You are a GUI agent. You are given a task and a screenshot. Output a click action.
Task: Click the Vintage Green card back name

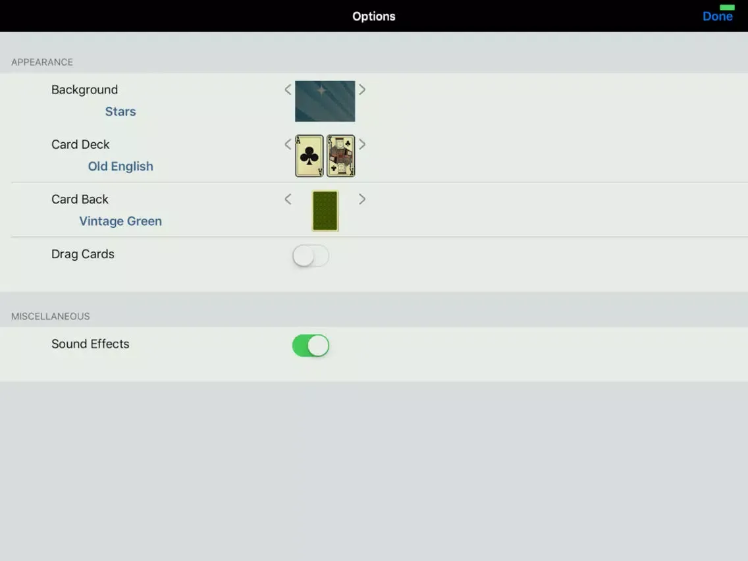tap(120, 221)
